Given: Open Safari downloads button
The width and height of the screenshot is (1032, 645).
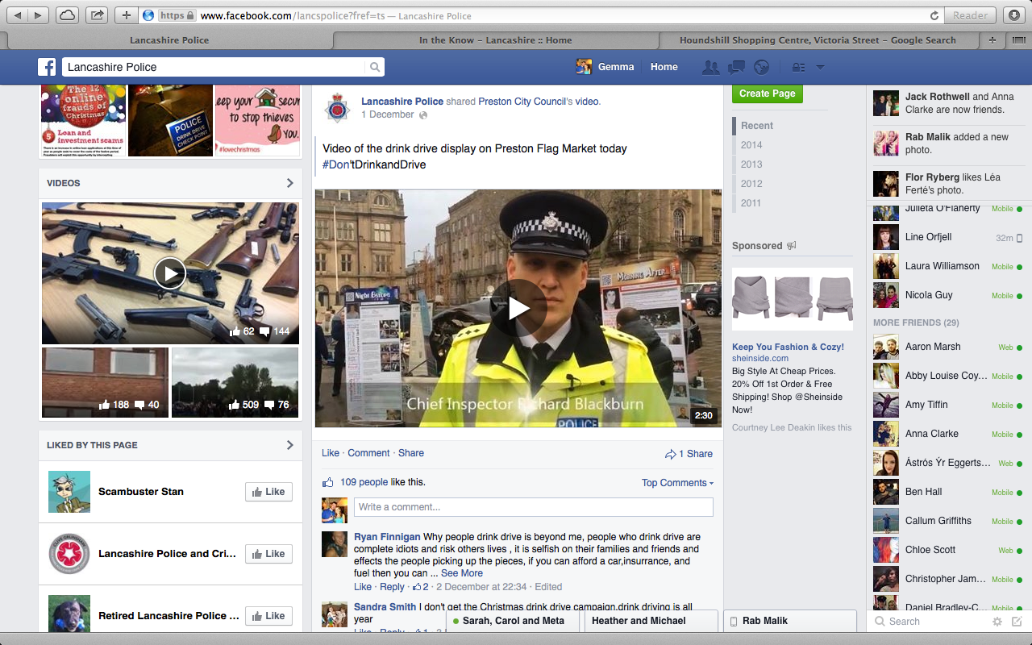Looking at the screenshot, I should (1014, 15).
